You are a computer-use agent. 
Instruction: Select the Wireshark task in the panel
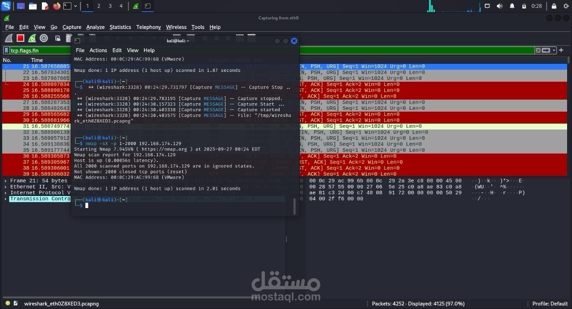136,6
